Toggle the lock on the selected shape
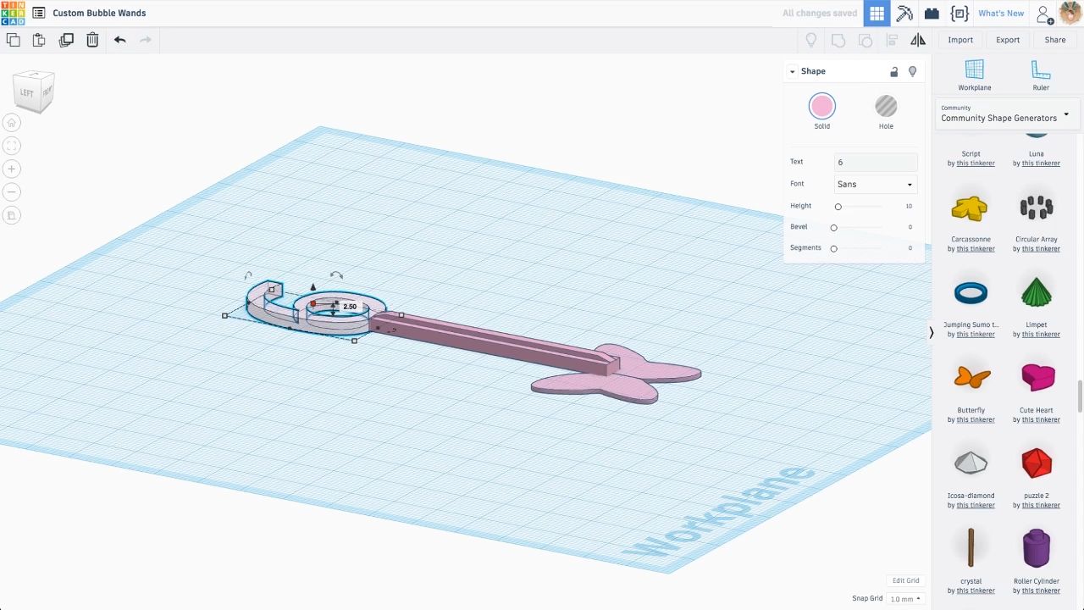Viewport: 1084px width, 610px height. point(893,71)
